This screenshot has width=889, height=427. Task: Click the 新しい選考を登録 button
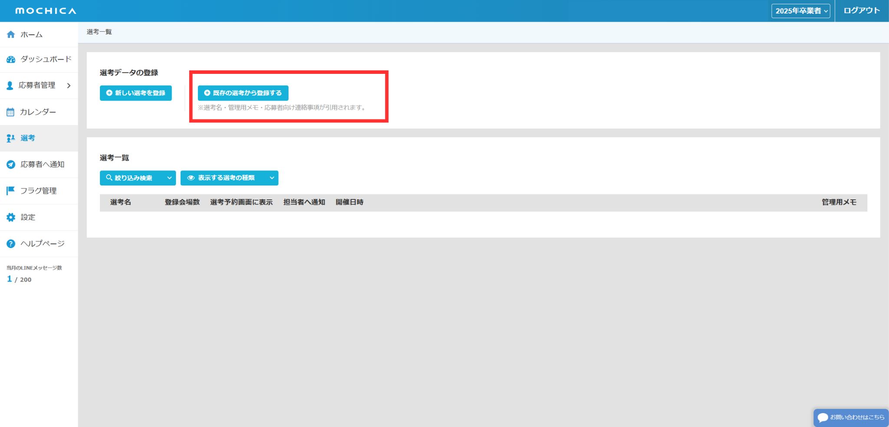(136, 93)
